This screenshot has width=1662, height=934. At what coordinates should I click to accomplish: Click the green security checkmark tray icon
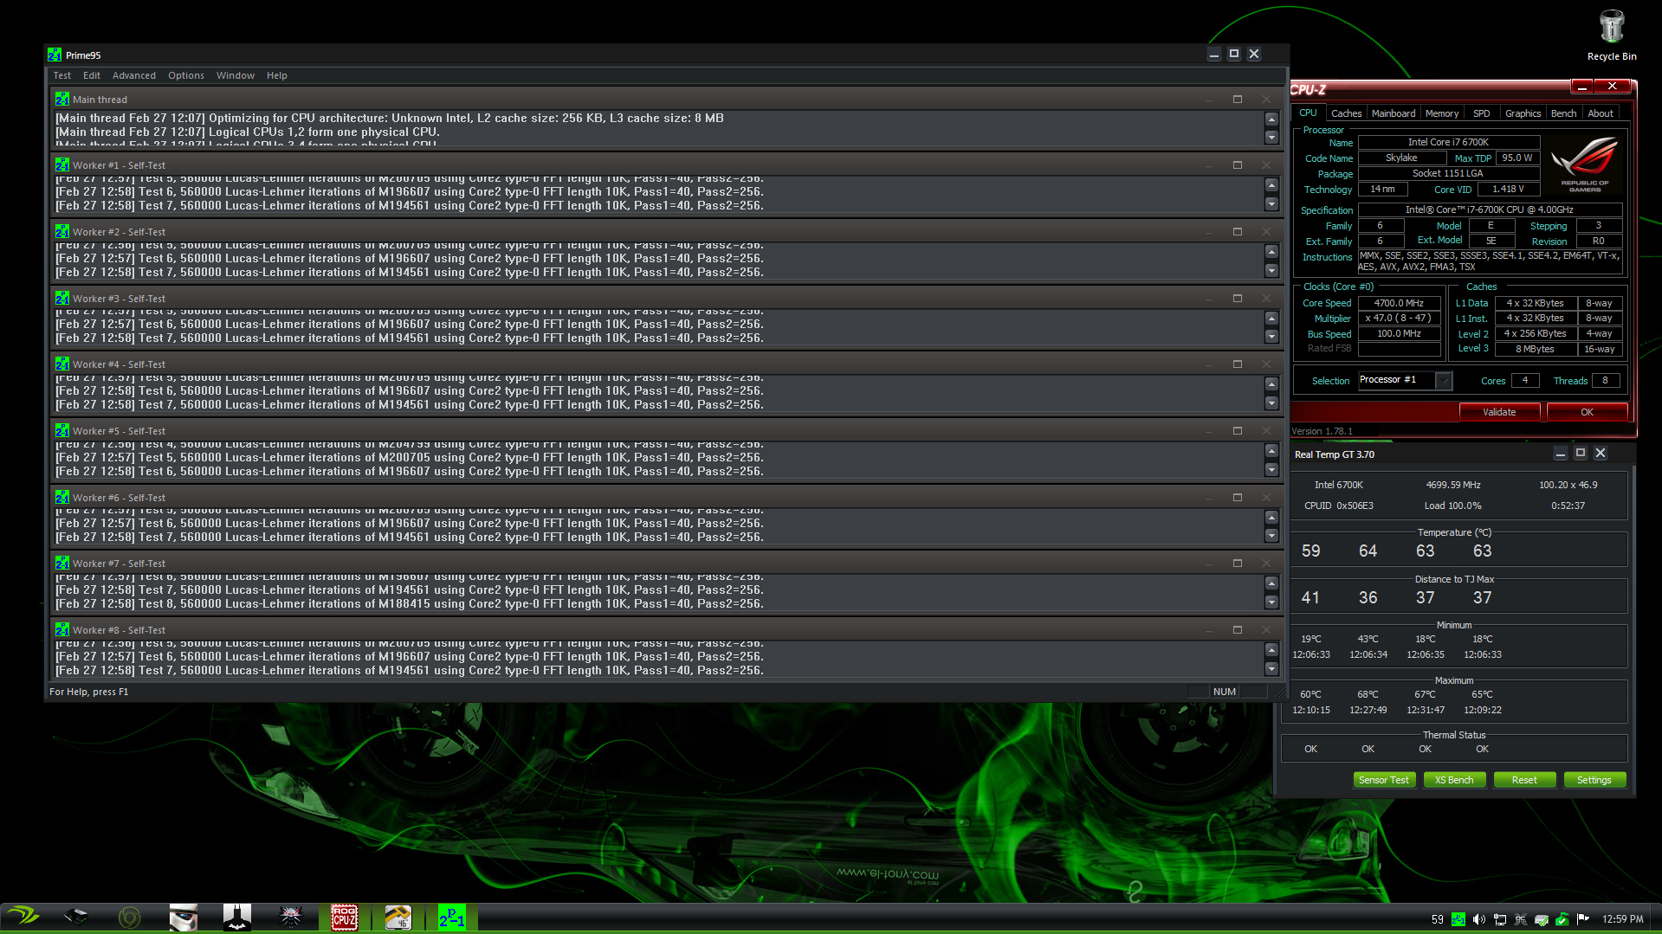point(1562,919)
